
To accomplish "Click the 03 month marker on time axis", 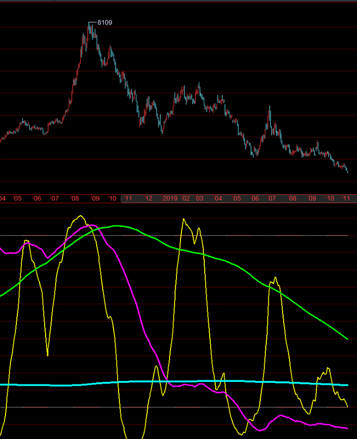I will [199, 199].
